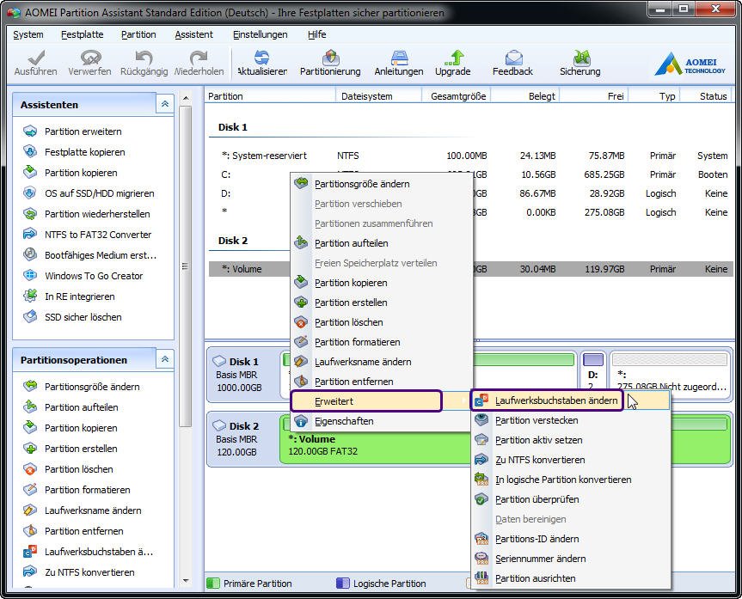The width and height of the screenshot is (742, 599).
Task: Choose Partition aufteilen in context menu
Action: point(382,243)
